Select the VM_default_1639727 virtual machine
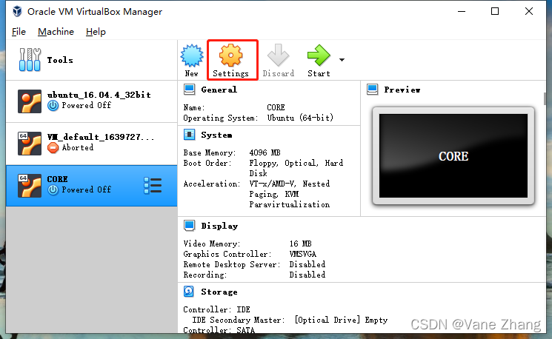 coord(92,144)
